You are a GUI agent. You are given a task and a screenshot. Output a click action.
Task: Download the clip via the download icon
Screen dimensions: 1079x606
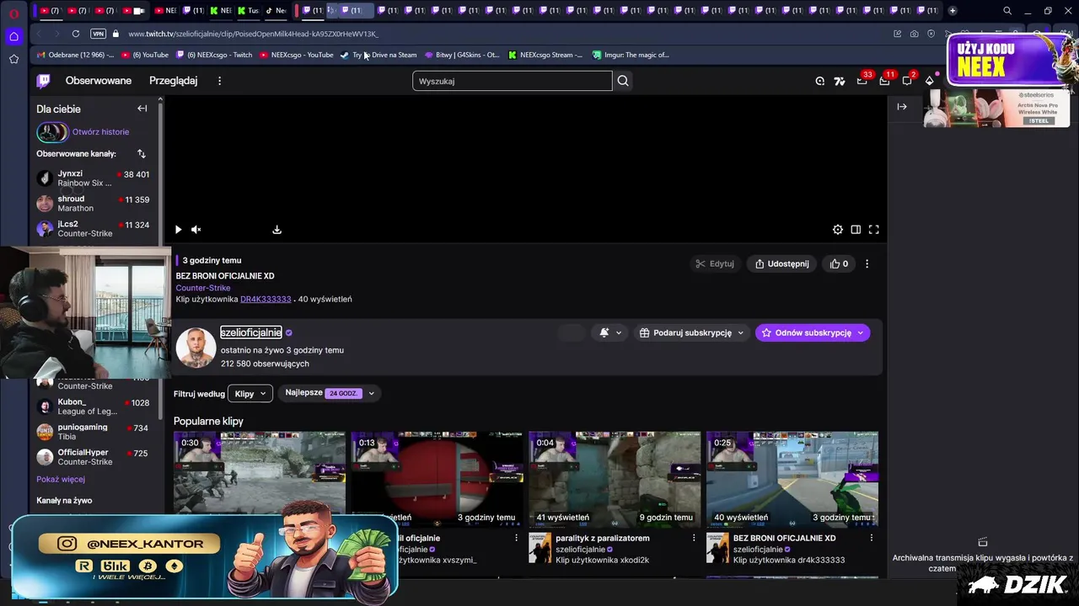pos(276,230)
